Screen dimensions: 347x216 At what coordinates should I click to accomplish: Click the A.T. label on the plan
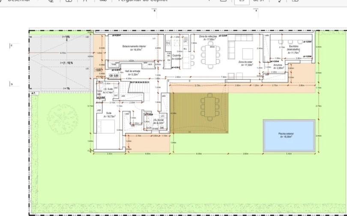tap(33, 92)
